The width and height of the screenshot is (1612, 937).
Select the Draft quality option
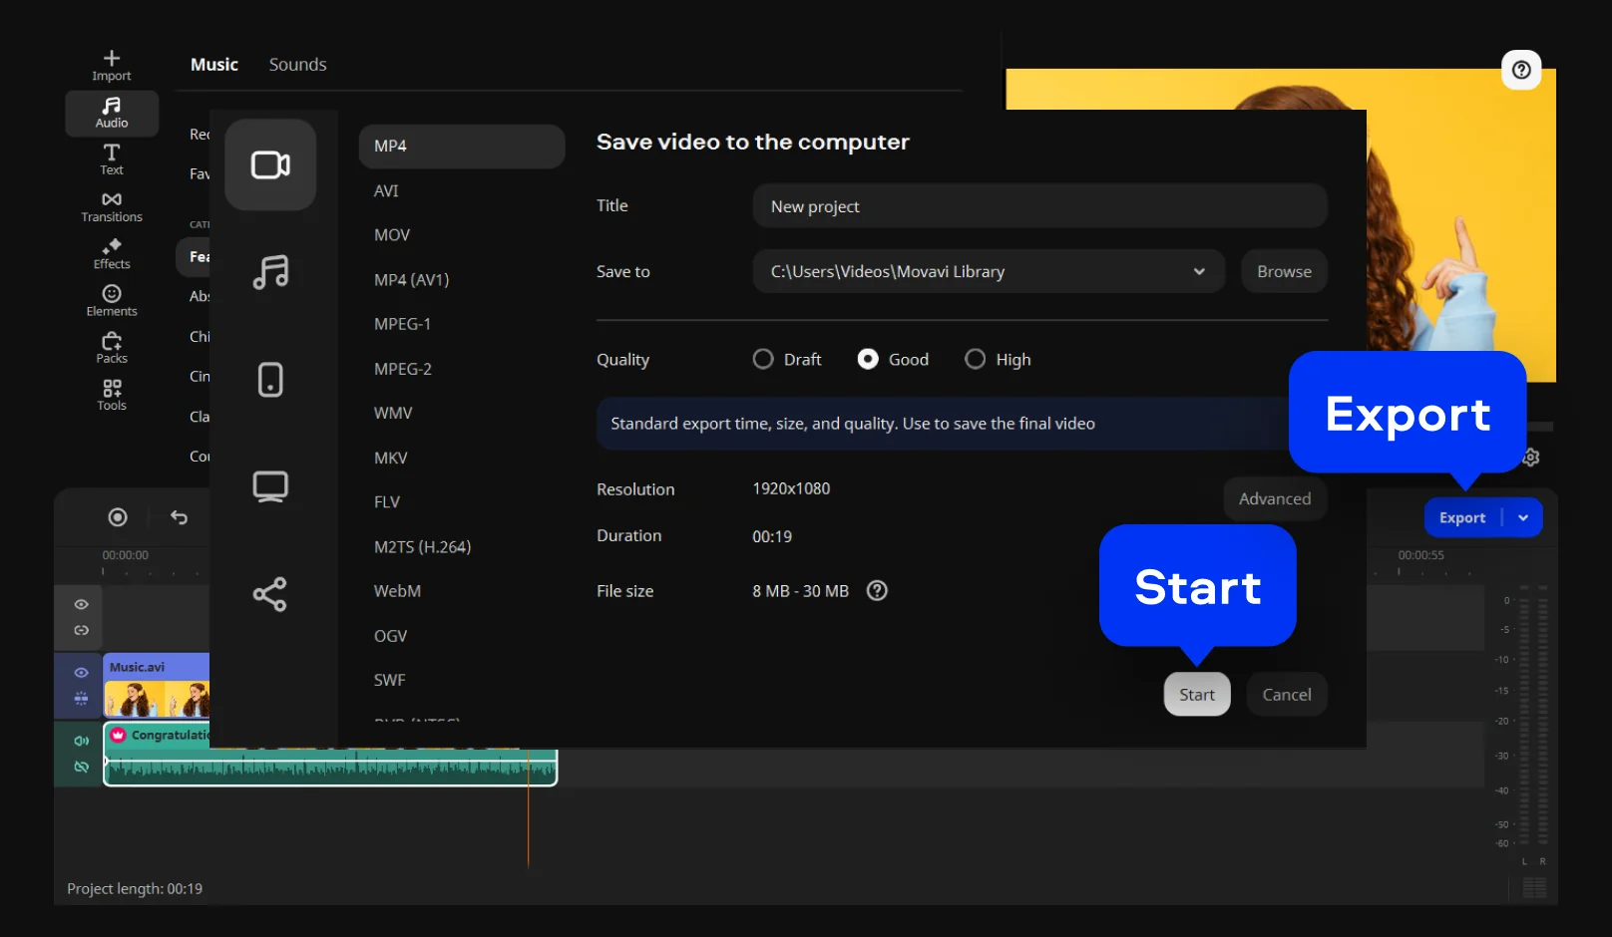[x=763, y=359]
